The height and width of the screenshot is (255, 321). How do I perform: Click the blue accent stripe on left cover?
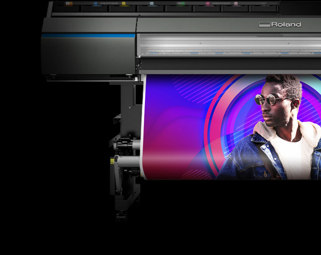(x=88, y=36)
